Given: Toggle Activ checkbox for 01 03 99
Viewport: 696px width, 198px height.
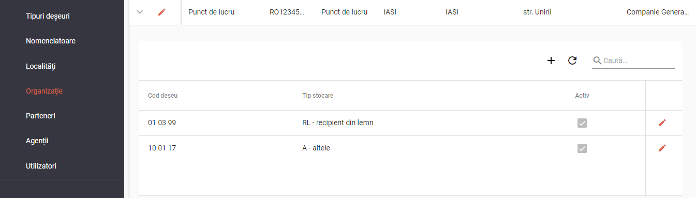Looking at the screenshot, I should (582, 123).
